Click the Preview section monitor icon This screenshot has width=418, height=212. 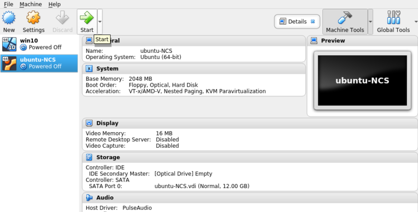tap(314, 41)
